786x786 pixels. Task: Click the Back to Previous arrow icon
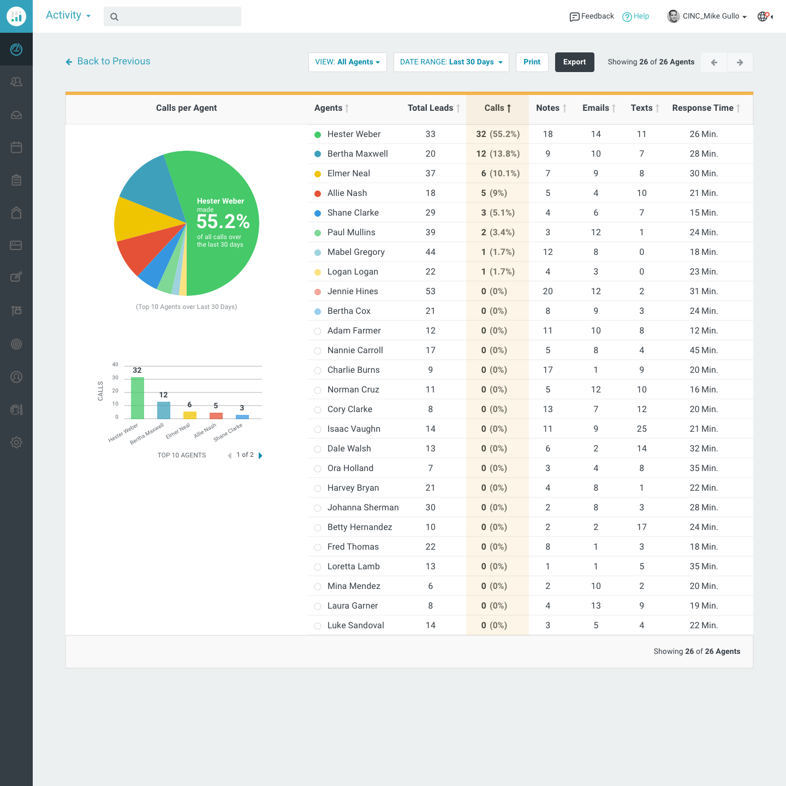coord(69,62)
